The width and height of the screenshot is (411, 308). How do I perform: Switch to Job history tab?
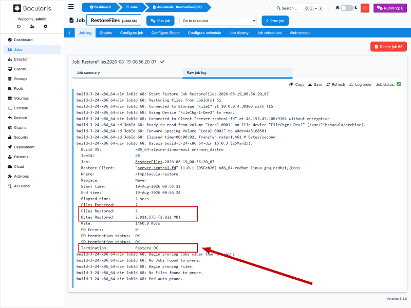(239, 33)
